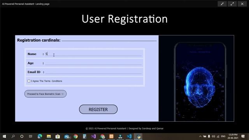Open purple Visual Studio on the taskbar
The width and height of the screenshot is (249, 140).
tap(93, 136)
